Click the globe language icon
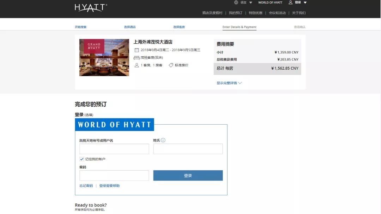Screen dimensions: 381x214 pyautogui.click(x=236, y=2)
